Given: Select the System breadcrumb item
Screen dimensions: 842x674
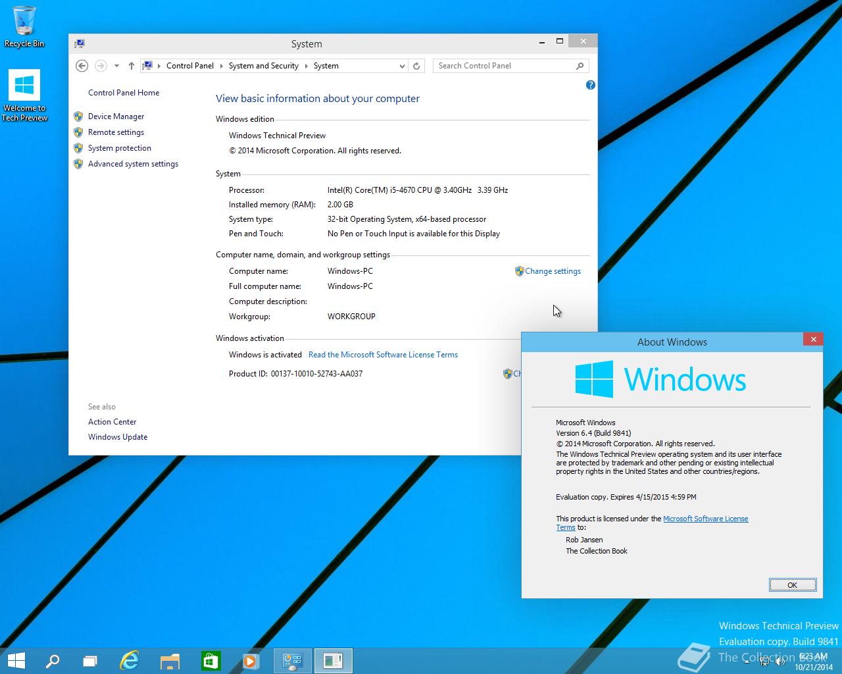Looking at the screenshot, I should coord(326,66).
